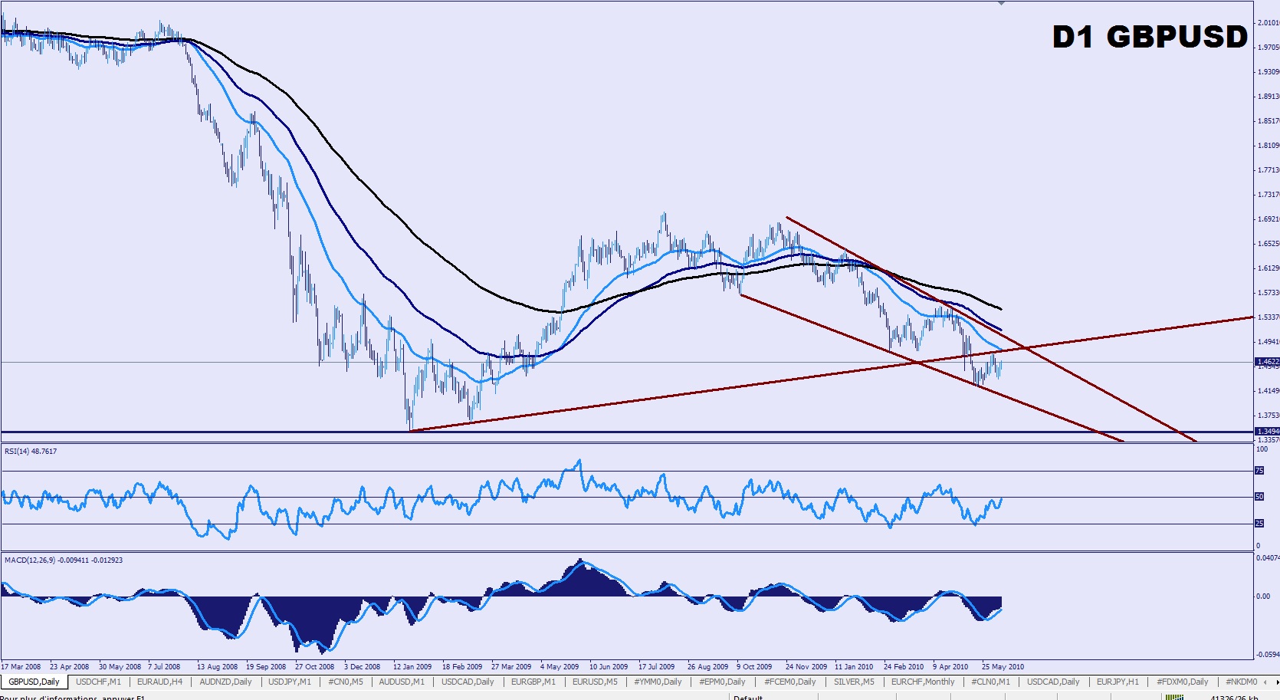Image resolution: width=1280 pixels, height=700 pixels.
Task: Click the RSI level 25 scale label
Action: (x=1259, y=524)
